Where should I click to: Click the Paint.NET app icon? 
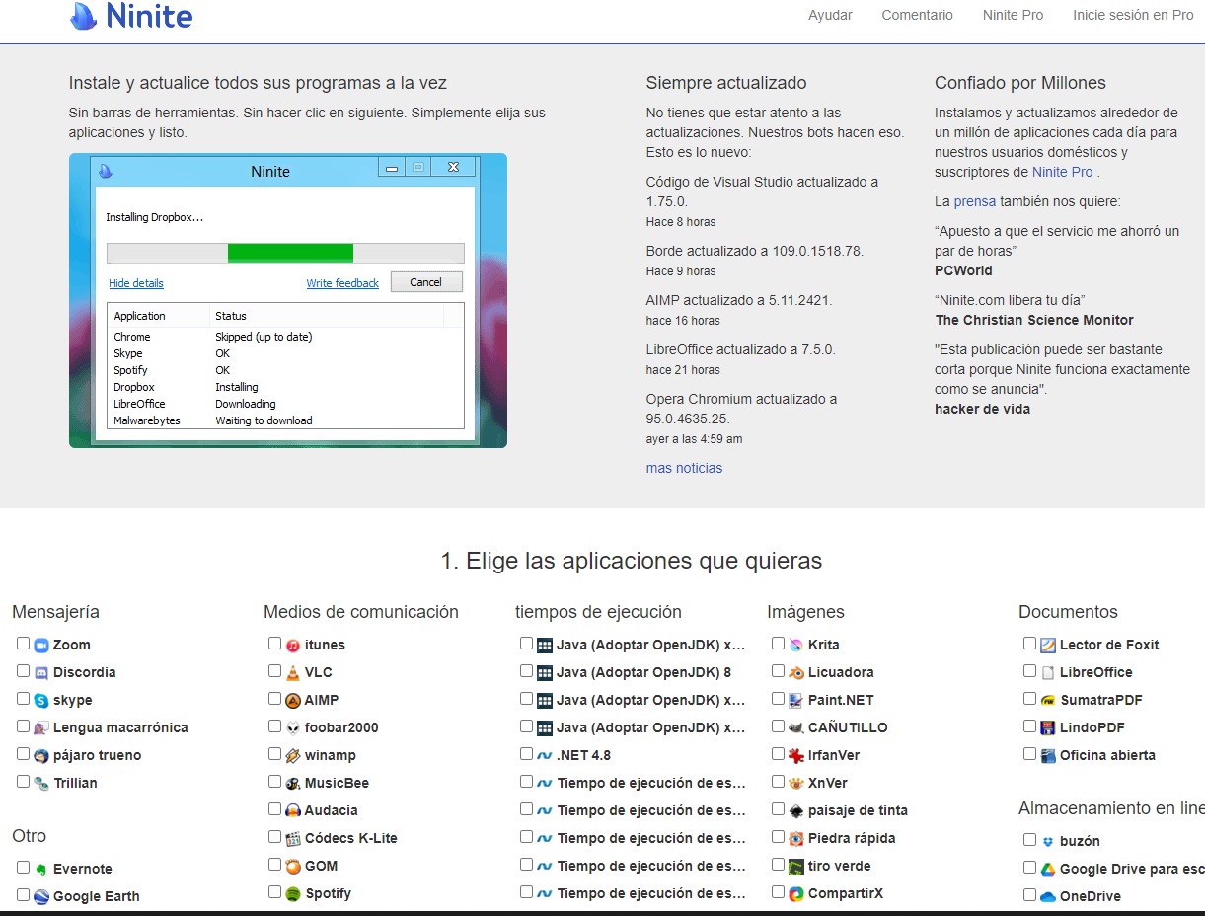click(796, 700)
